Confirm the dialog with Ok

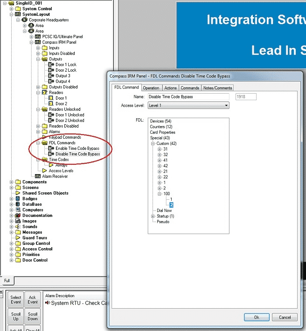pyautogui.click(x=257, y=317)
